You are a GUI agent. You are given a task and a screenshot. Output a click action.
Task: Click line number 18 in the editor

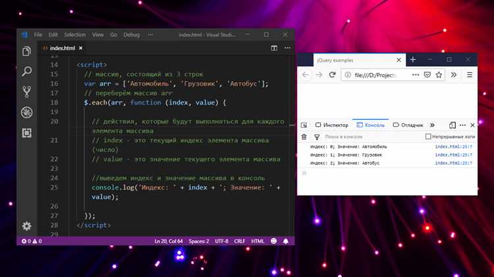click(x=54, y=103)
